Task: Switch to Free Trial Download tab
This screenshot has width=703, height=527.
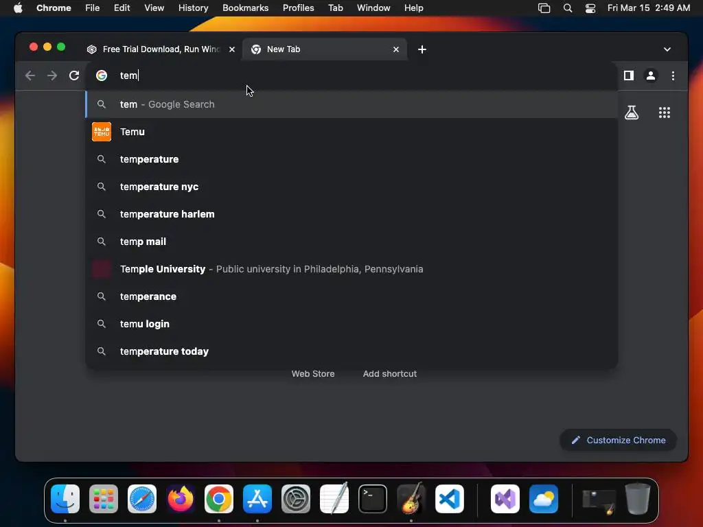Action: tap(161, 49)
